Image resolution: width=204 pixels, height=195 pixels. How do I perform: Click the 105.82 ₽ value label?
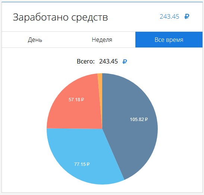point(139,119)
